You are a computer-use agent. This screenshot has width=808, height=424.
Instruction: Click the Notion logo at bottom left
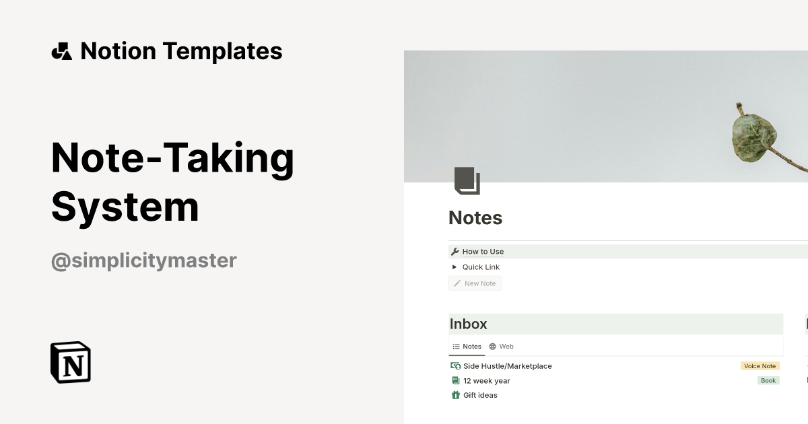pos(70,362)
